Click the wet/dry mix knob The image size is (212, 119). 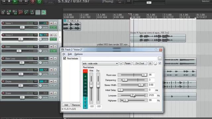(x=155, y=63)
